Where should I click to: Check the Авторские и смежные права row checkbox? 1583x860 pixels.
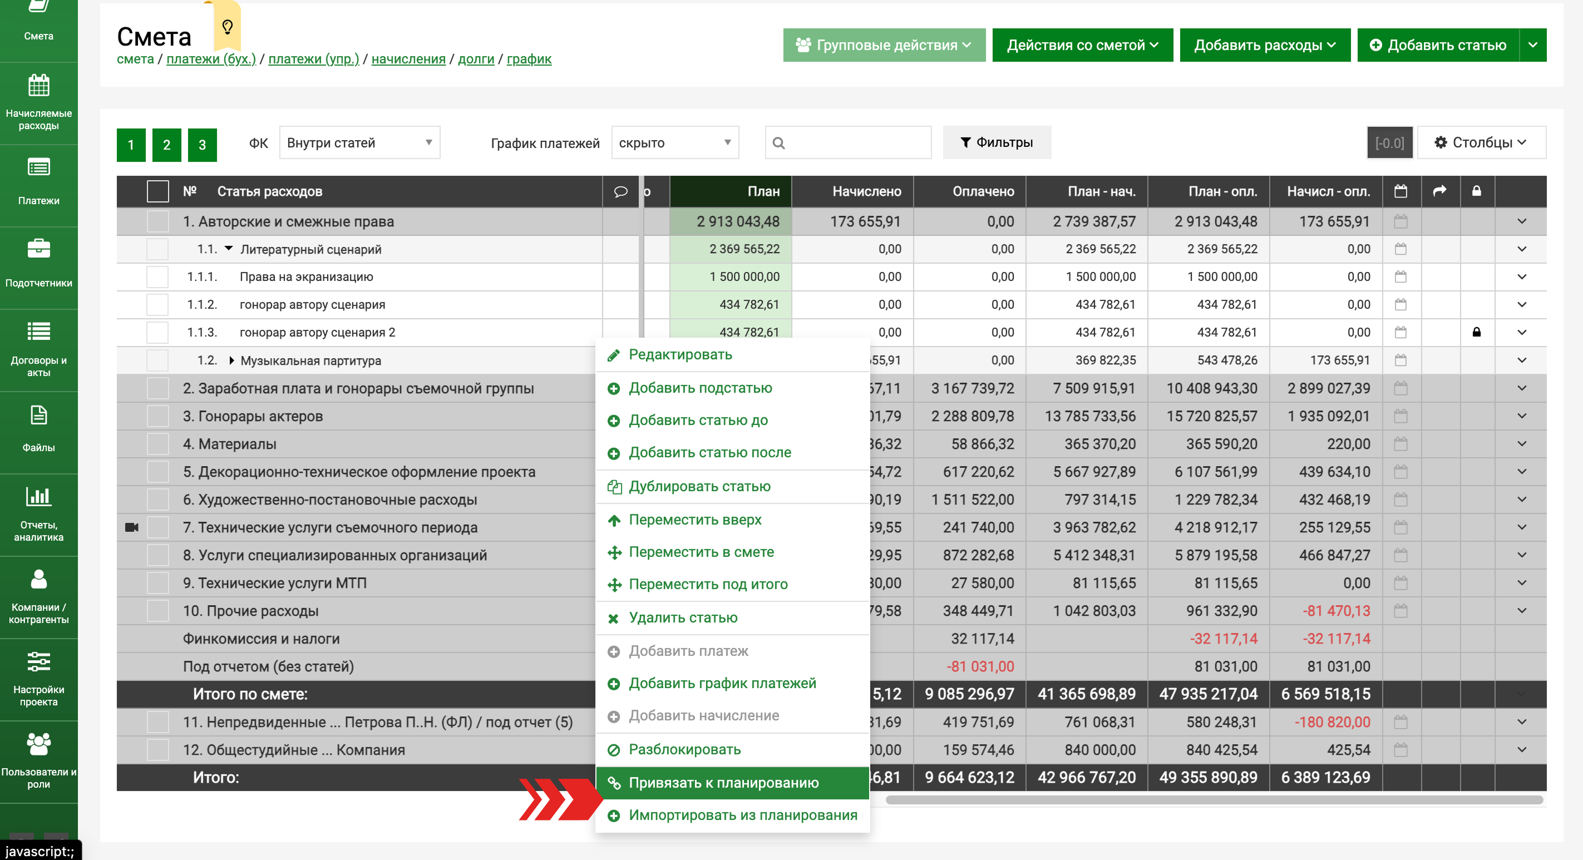[x=158, y=221]
